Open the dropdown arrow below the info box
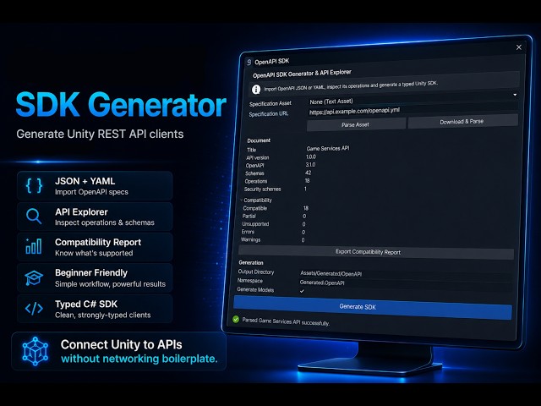Viewport: 541px width, 406px height. [x=515, y=95]
